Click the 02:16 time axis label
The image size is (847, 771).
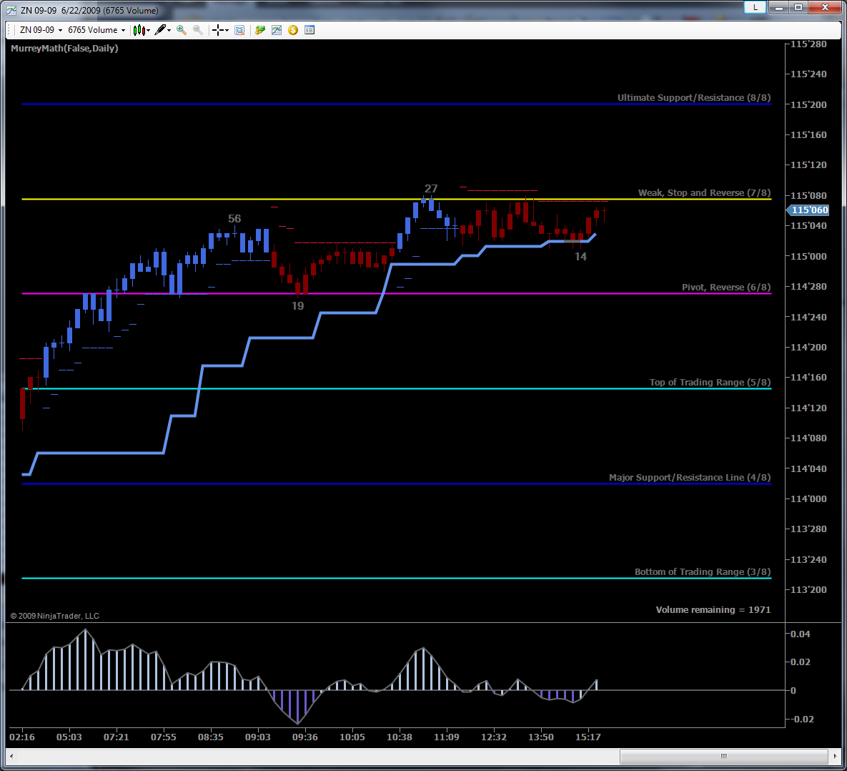22,737
